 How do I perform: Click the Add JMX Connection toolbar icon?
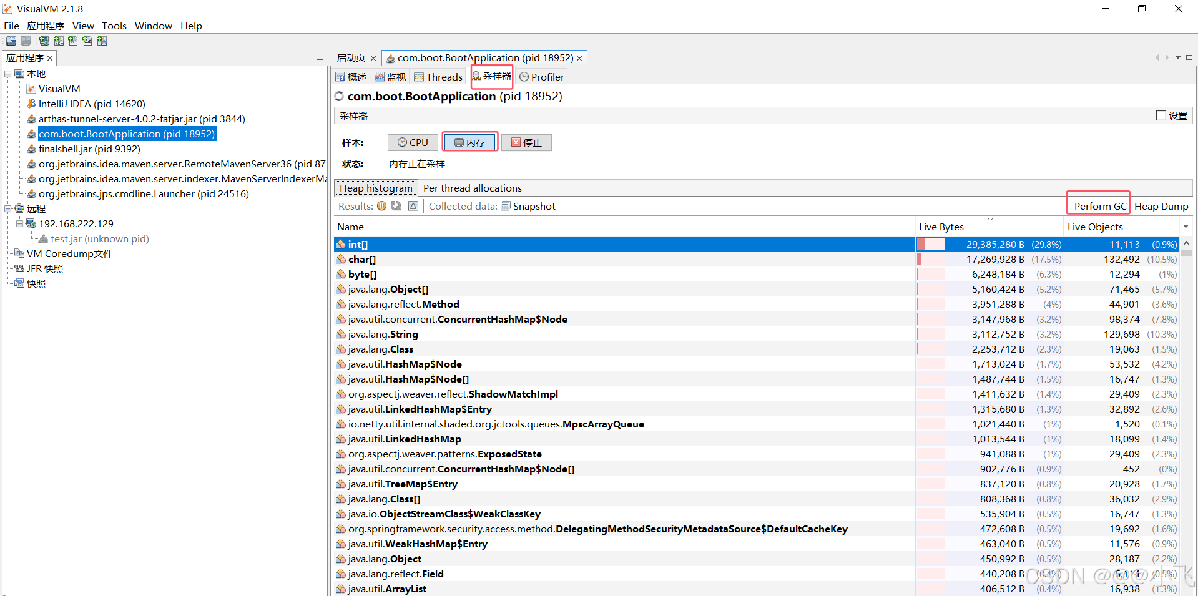(59, 41)
